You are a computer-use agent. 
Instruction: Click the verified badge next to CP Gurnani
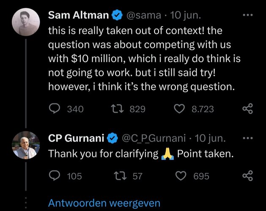pyautogui.click(x=112, y=138)
